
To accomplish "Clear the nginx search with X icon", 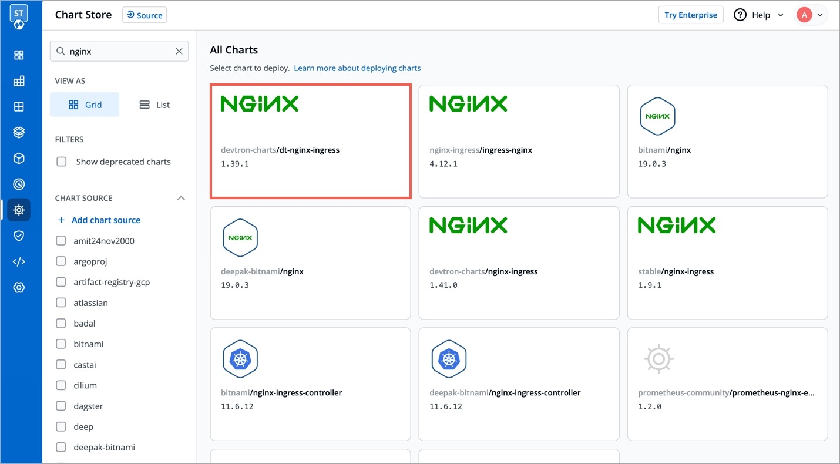I will tap(179, 51).
